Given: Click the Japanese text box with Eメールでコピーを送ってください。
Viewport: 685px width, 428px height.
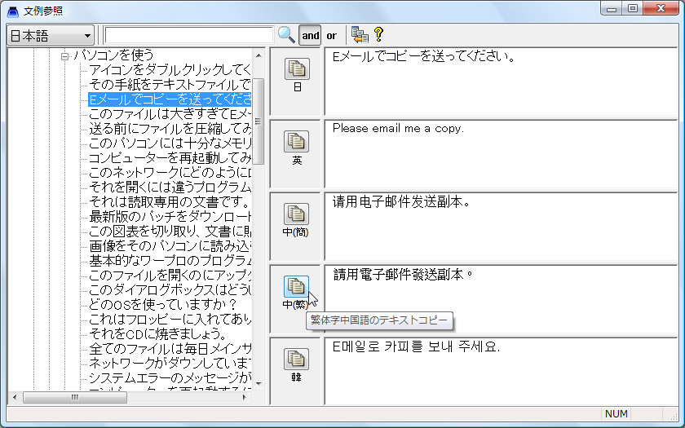Looking at the screenshot, I should coord(501,82).
